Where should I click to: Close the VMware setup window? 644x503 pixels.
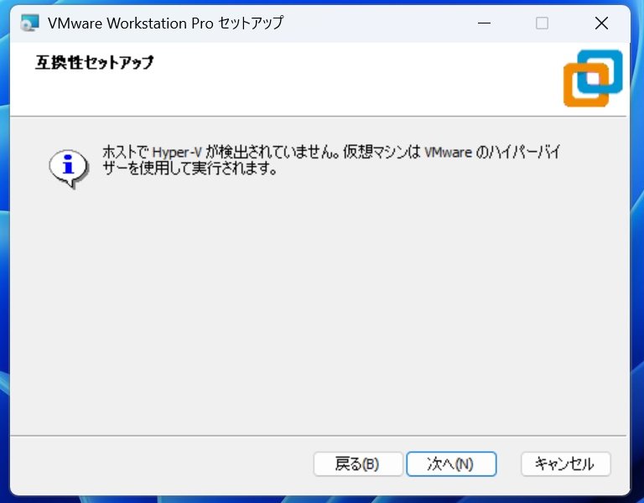601,23
